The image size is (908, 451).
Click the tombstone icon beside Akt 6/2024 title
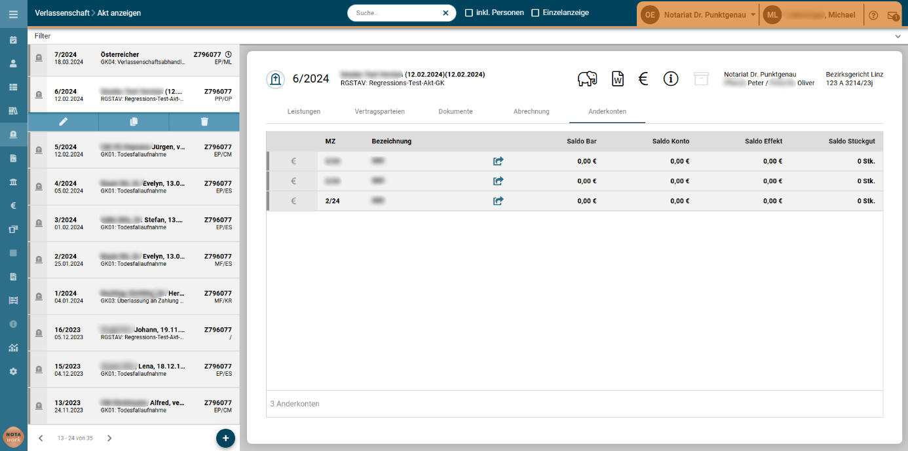[x=275, y=79]
